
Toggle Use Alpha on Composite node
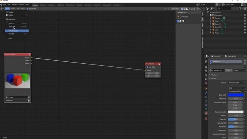(x=147, y=67)
